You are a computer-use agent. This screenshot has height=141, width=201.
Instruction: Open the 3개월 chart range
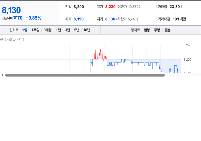(x=48, y=30)
